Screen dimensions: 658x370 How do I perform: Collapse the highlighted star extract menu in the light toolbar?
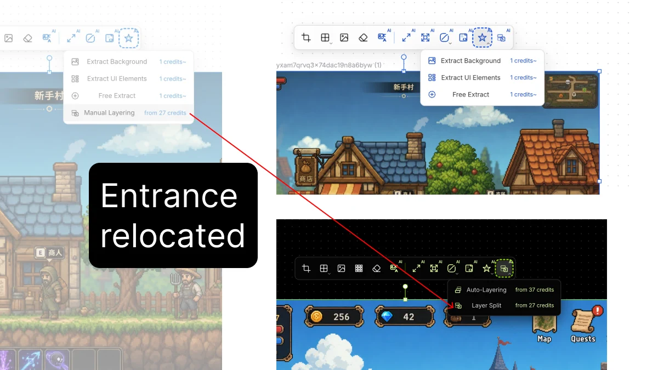(483, 38)
